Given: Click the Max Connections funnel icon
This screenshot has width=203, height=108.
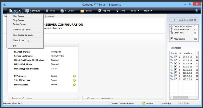Looking at the screenshot, I should pyautogui.click(x=172, y=29).
